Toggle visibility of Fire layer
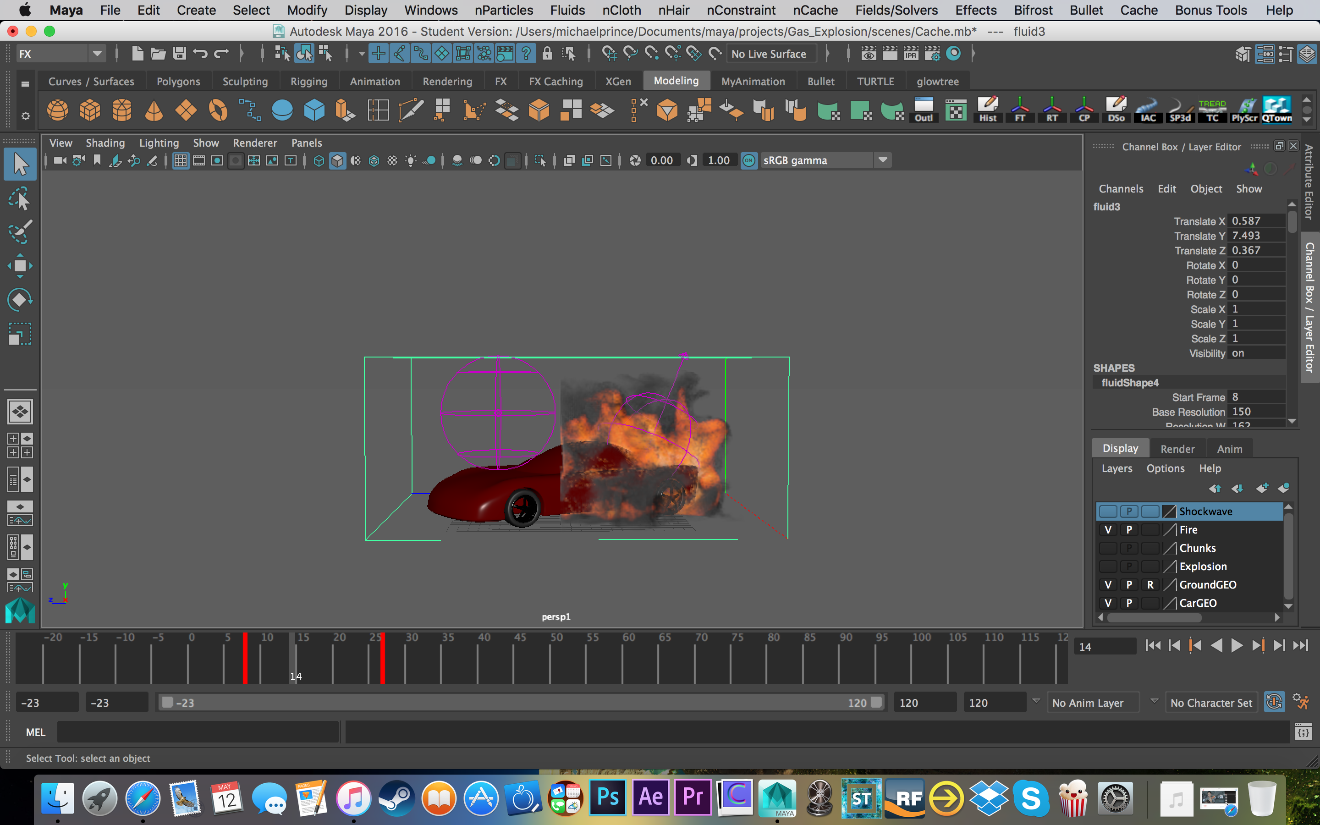This screenshot has height=825, width=1320. pyautogui.click(x=1107, y=530)
